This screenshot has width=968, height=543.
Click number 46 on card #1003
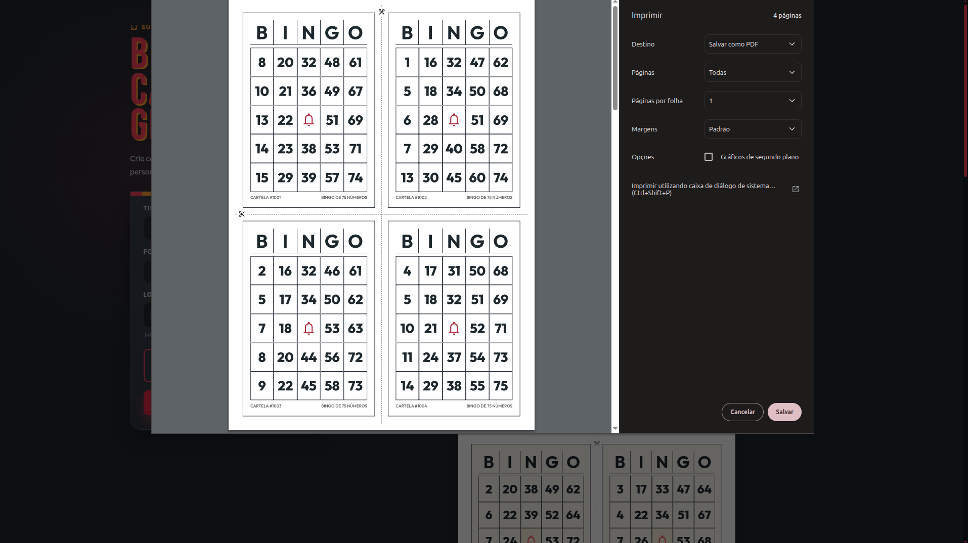click(332, 270)
